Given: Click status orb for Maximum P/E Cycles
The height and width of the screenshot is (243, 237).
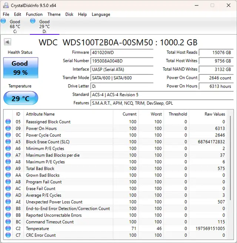Looking at the screenshot, I should coord(8,162).
